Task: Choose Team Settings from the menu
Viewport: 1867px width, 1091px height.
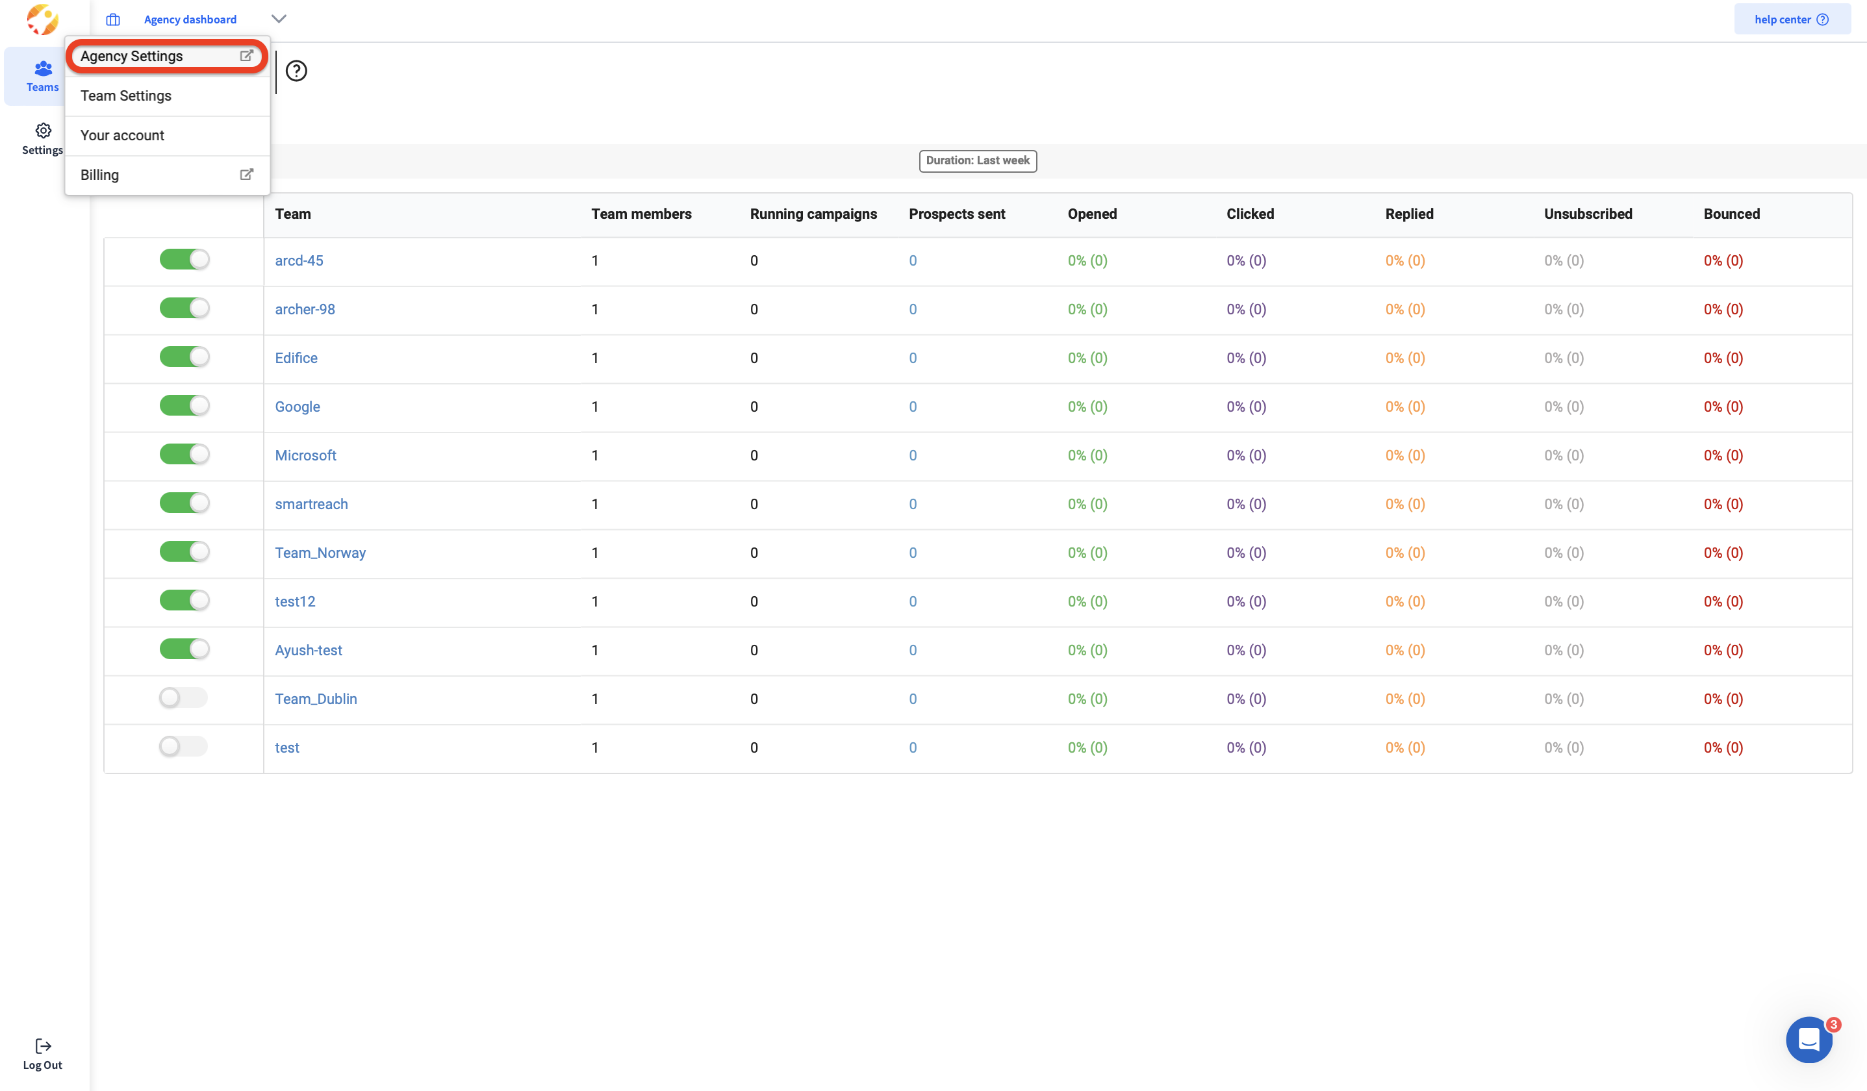Action: coord(126,95)
